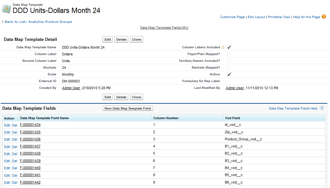Open the Printable View link

[x=279, y=17]
